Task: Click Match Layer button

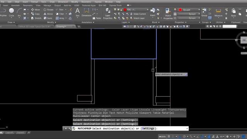Action: 137,18
